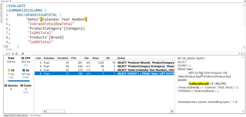Select the Server Timings tab
This screenshot has width=246, height=117.
click(x=35, y=115)
